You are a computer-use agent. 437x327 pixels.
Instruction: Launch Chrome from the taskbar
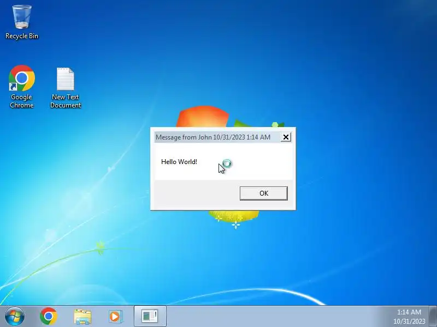[49, 316]
